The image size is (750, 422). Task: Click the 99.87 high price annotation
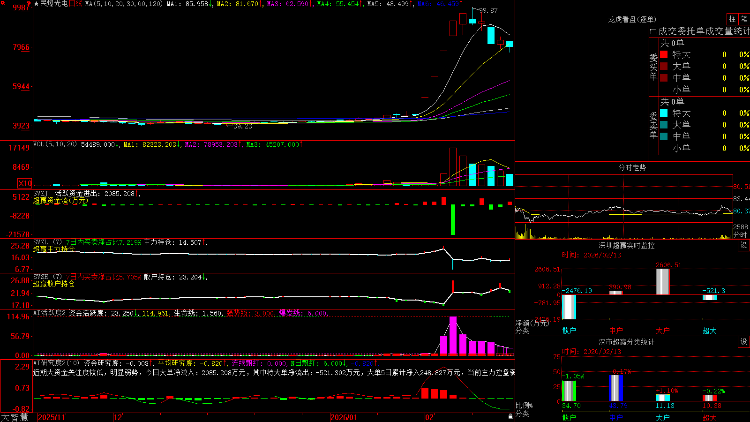[488, 10]
